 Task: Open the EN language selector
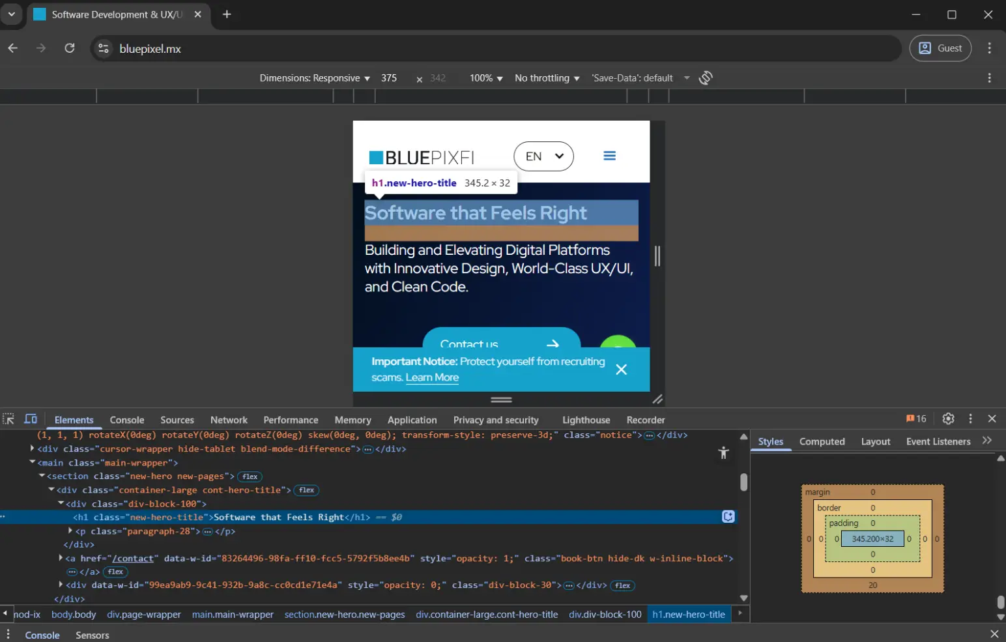(543, 156)
